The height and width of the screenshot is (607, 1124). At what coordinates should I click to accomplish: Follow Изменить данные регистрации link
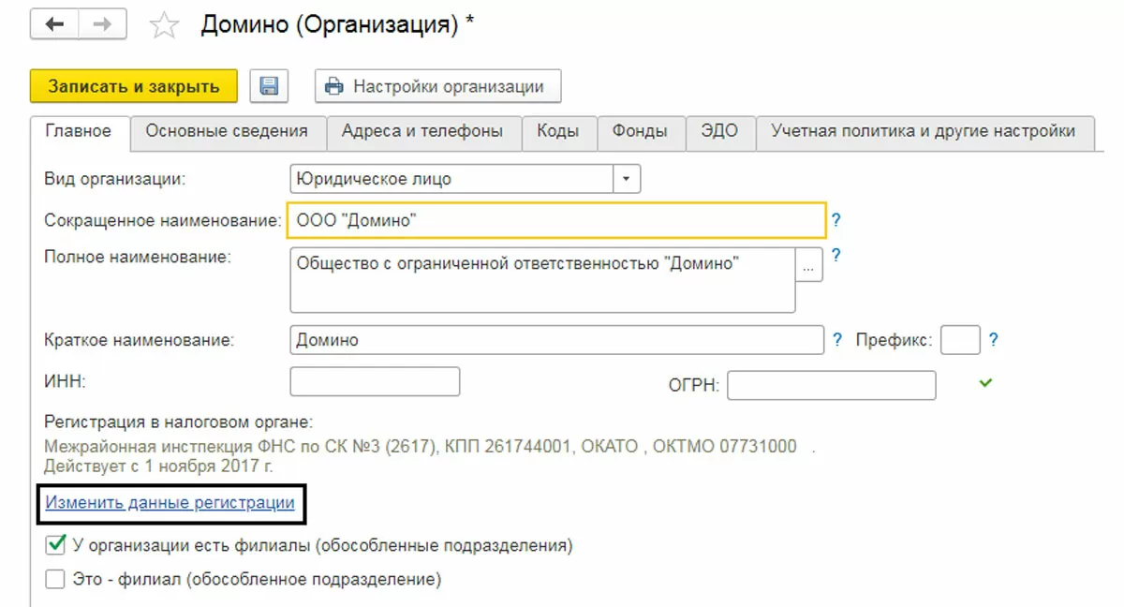[x=170, y=503]
